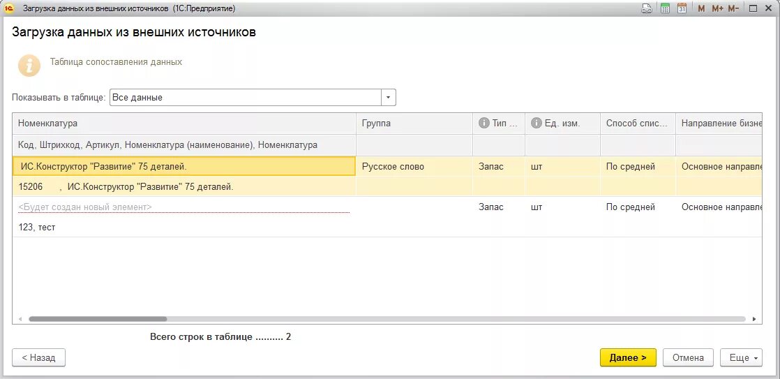This screenshot has height=379, width=780.
Task: Open the calculator icon in title bar
Action: pyautogui.click(x=665, y=8)
